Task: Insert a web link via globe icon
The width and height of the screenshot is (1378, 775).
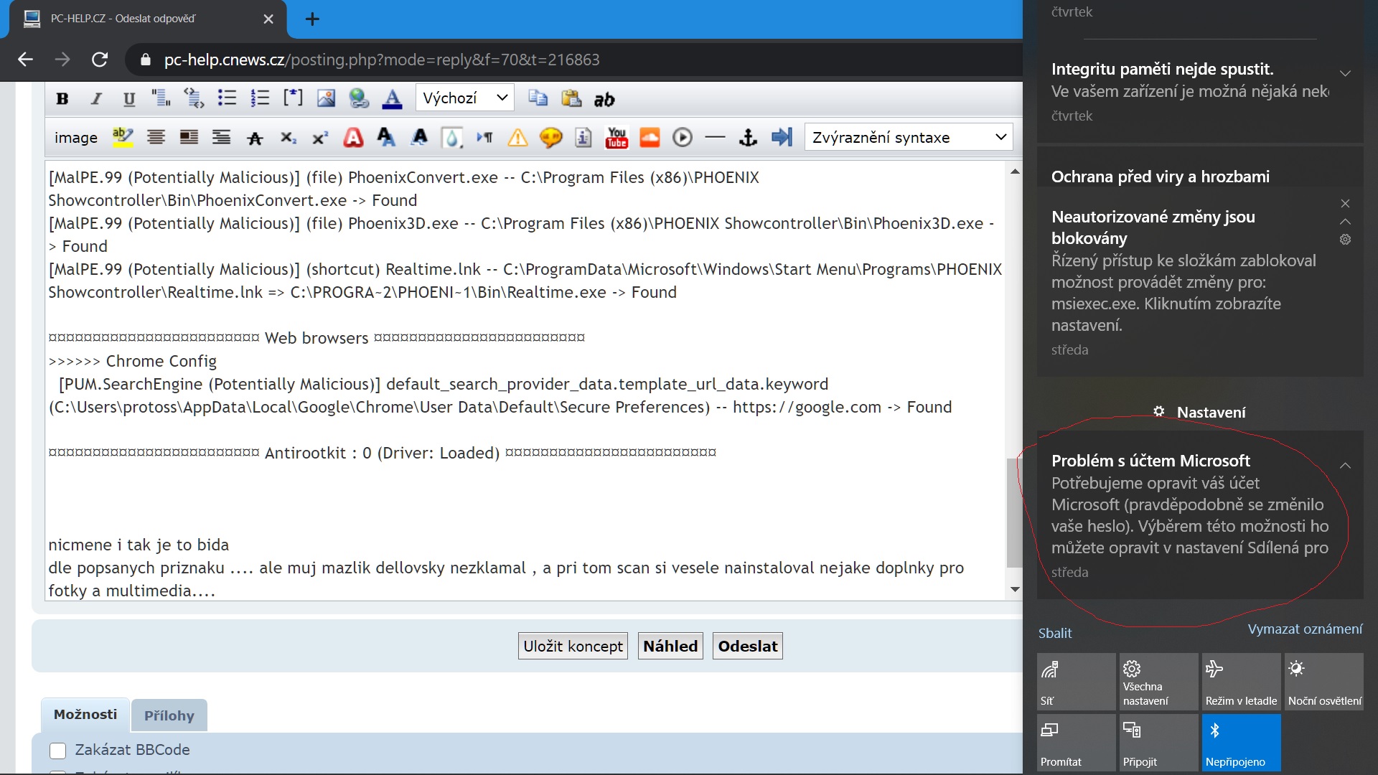Action: [359, 98]
